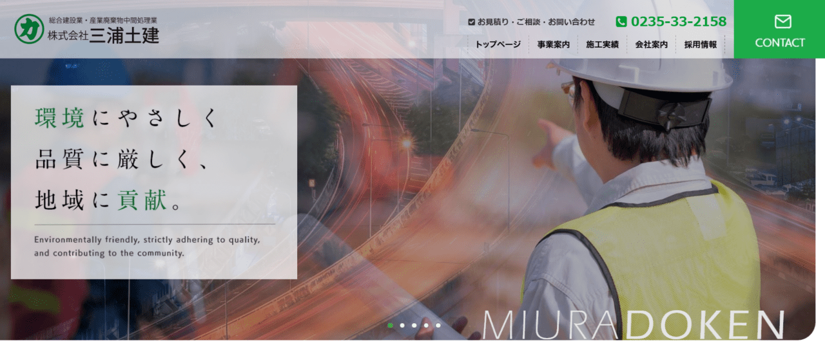This screenshot has height=345, width=825.
Task: Click the green 力 company logo icon
Action: click(x=28, y=29)
